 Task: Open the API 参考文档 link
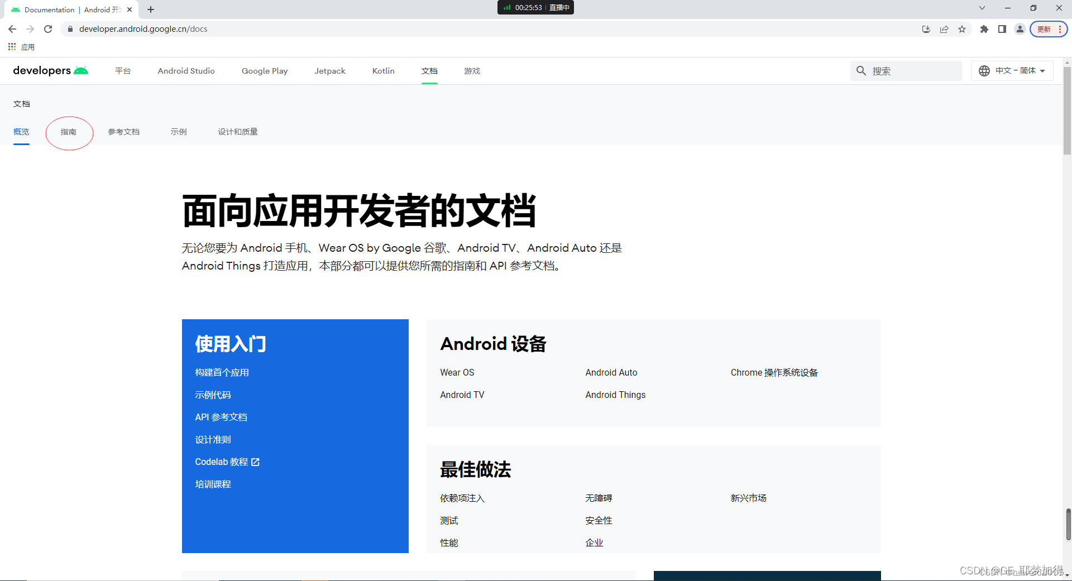[221, 417]
